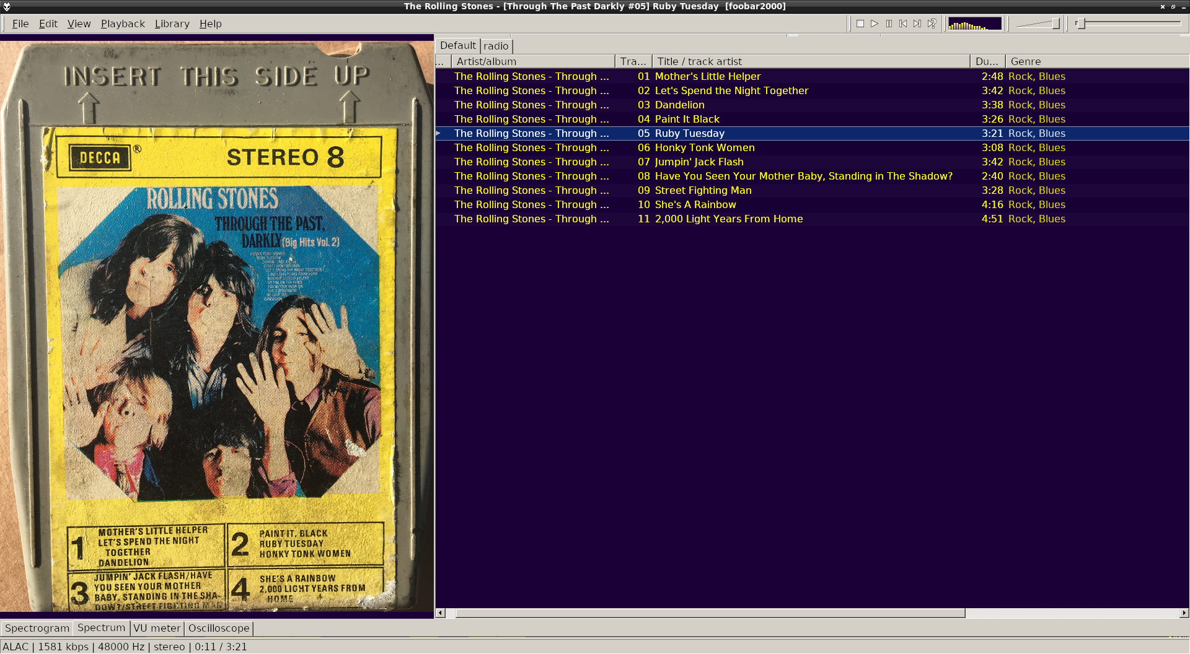Open the Edit menu
Image resolution: width=1190 pixels, height=654 pixels.
[x=48, y=24]
